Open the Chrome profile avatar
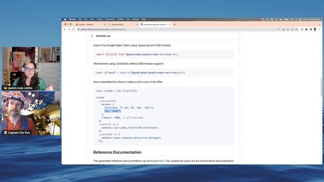Screen dimensions: 324x182 315,29
